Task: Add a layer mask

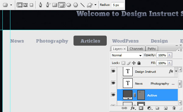Action: 141,108
